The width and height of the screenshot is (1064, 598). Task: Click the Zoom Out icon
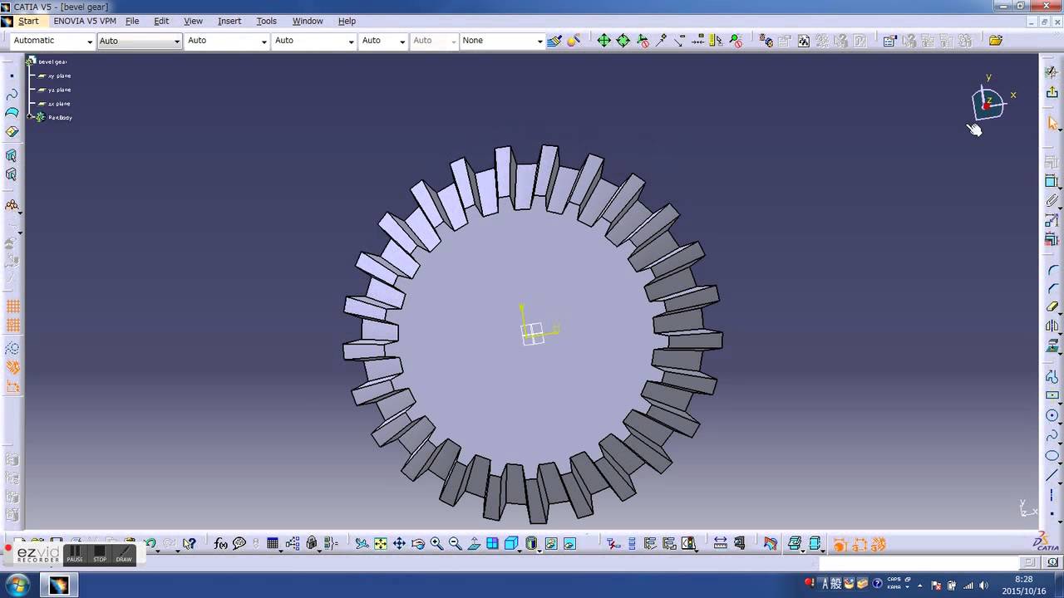tap(455, 544)
